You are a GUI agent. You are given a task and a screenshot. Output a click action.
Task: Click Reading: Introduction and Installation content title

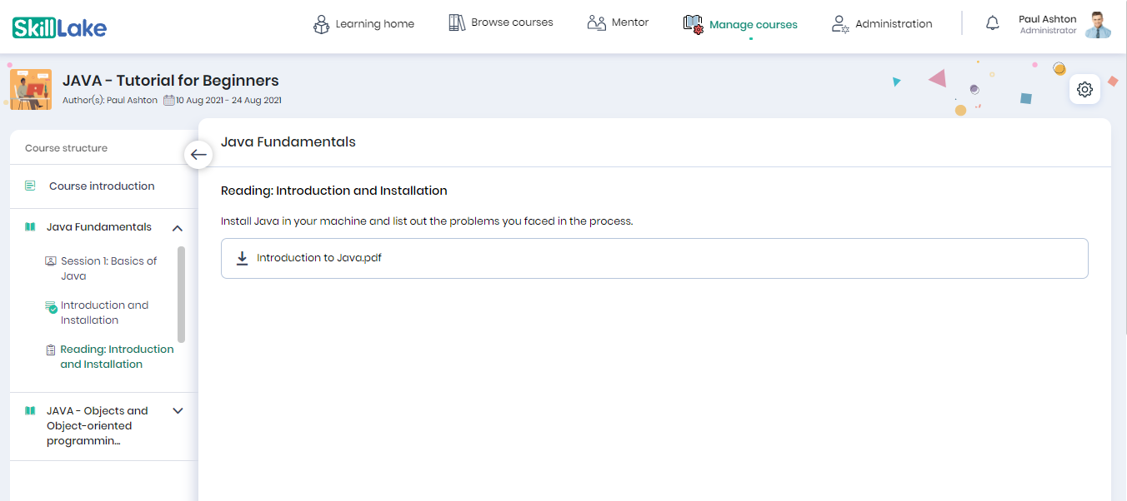pyautogui.click(x=334, y=191)
